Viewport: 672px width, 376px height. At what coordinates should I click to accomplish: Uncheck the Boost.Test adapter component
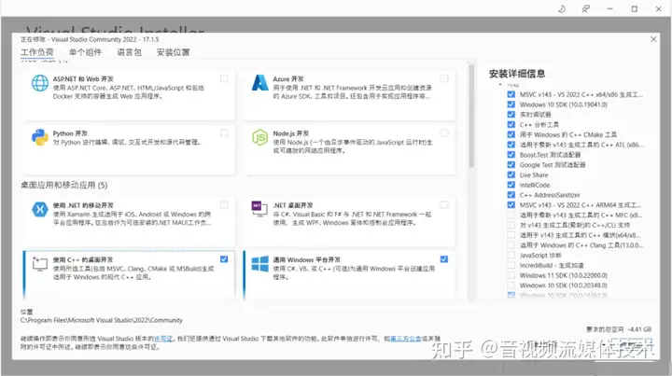pos(511,155)
